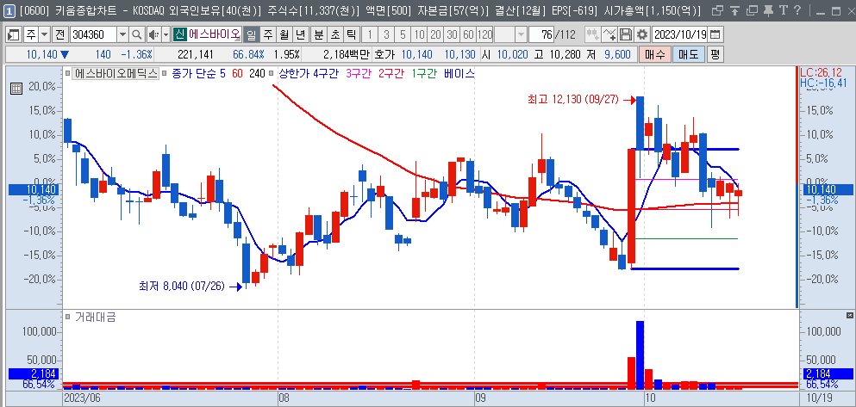
Task: Click the blue 베이스 legend label
Action: coord(459,73)
